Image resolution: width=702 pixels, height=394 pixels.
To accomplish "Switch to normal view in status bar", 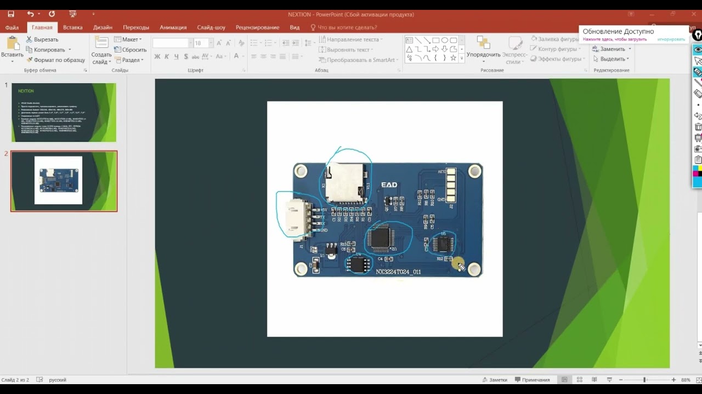I will pyautogui.click(x=564, y=380).
